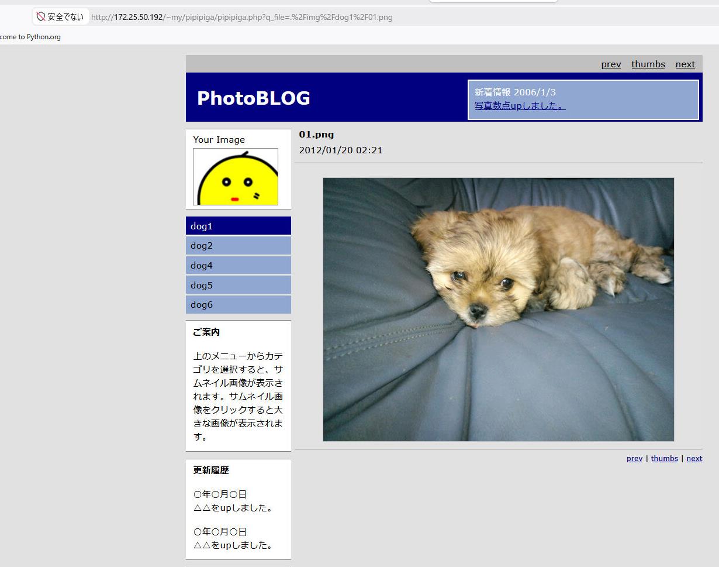Viewport: 719px width, 567px height.
Task: Open the Python.org bookmark
Action: 30,37
